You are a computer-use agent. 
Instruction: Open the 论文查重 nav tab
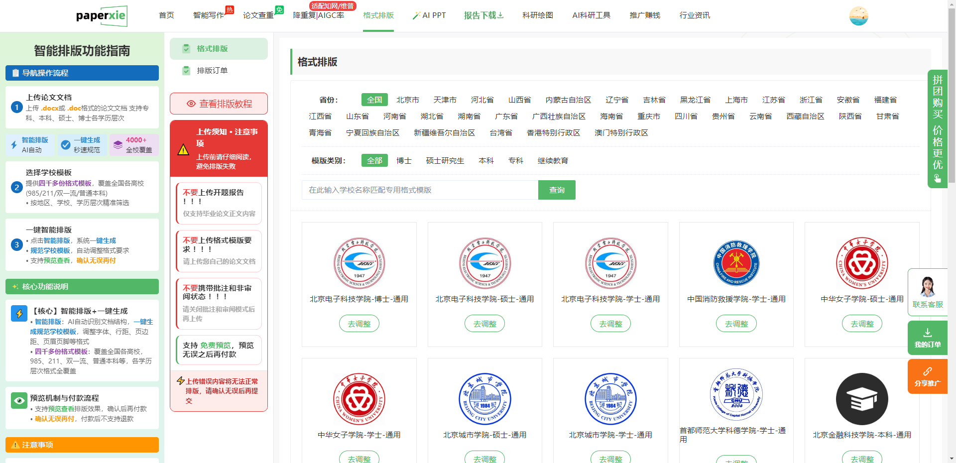pos(258,15)
